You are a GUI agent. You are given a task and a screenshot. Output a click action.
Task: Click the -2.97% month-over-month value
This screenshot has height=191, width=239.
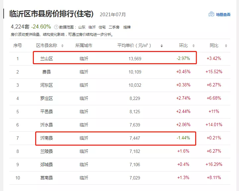[x=183, y=58]
